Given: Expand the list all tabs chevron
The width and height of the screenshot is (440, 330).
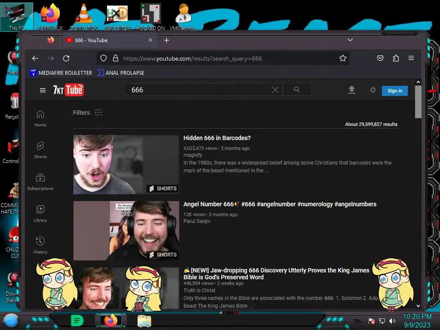Looking at the screenshot, I should (x=350, y=40).
